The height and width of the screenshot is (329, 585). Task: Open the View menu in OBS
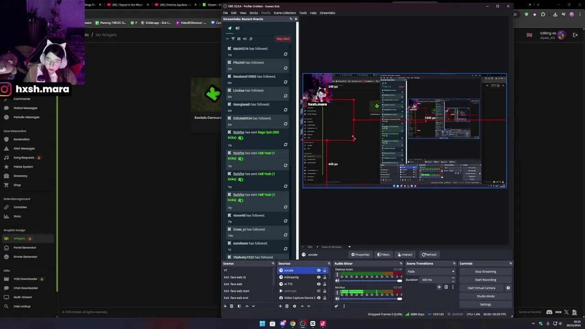[243, 13]
